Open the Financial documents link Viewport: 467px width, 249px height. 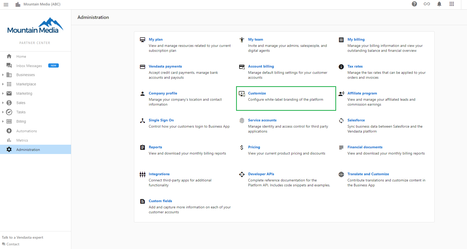click(365, 147)
